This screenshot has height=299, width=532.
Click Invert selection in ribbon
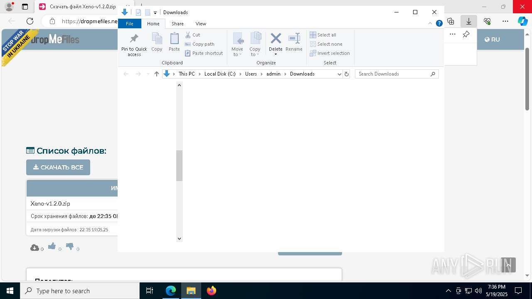click(x=330, y=53)
